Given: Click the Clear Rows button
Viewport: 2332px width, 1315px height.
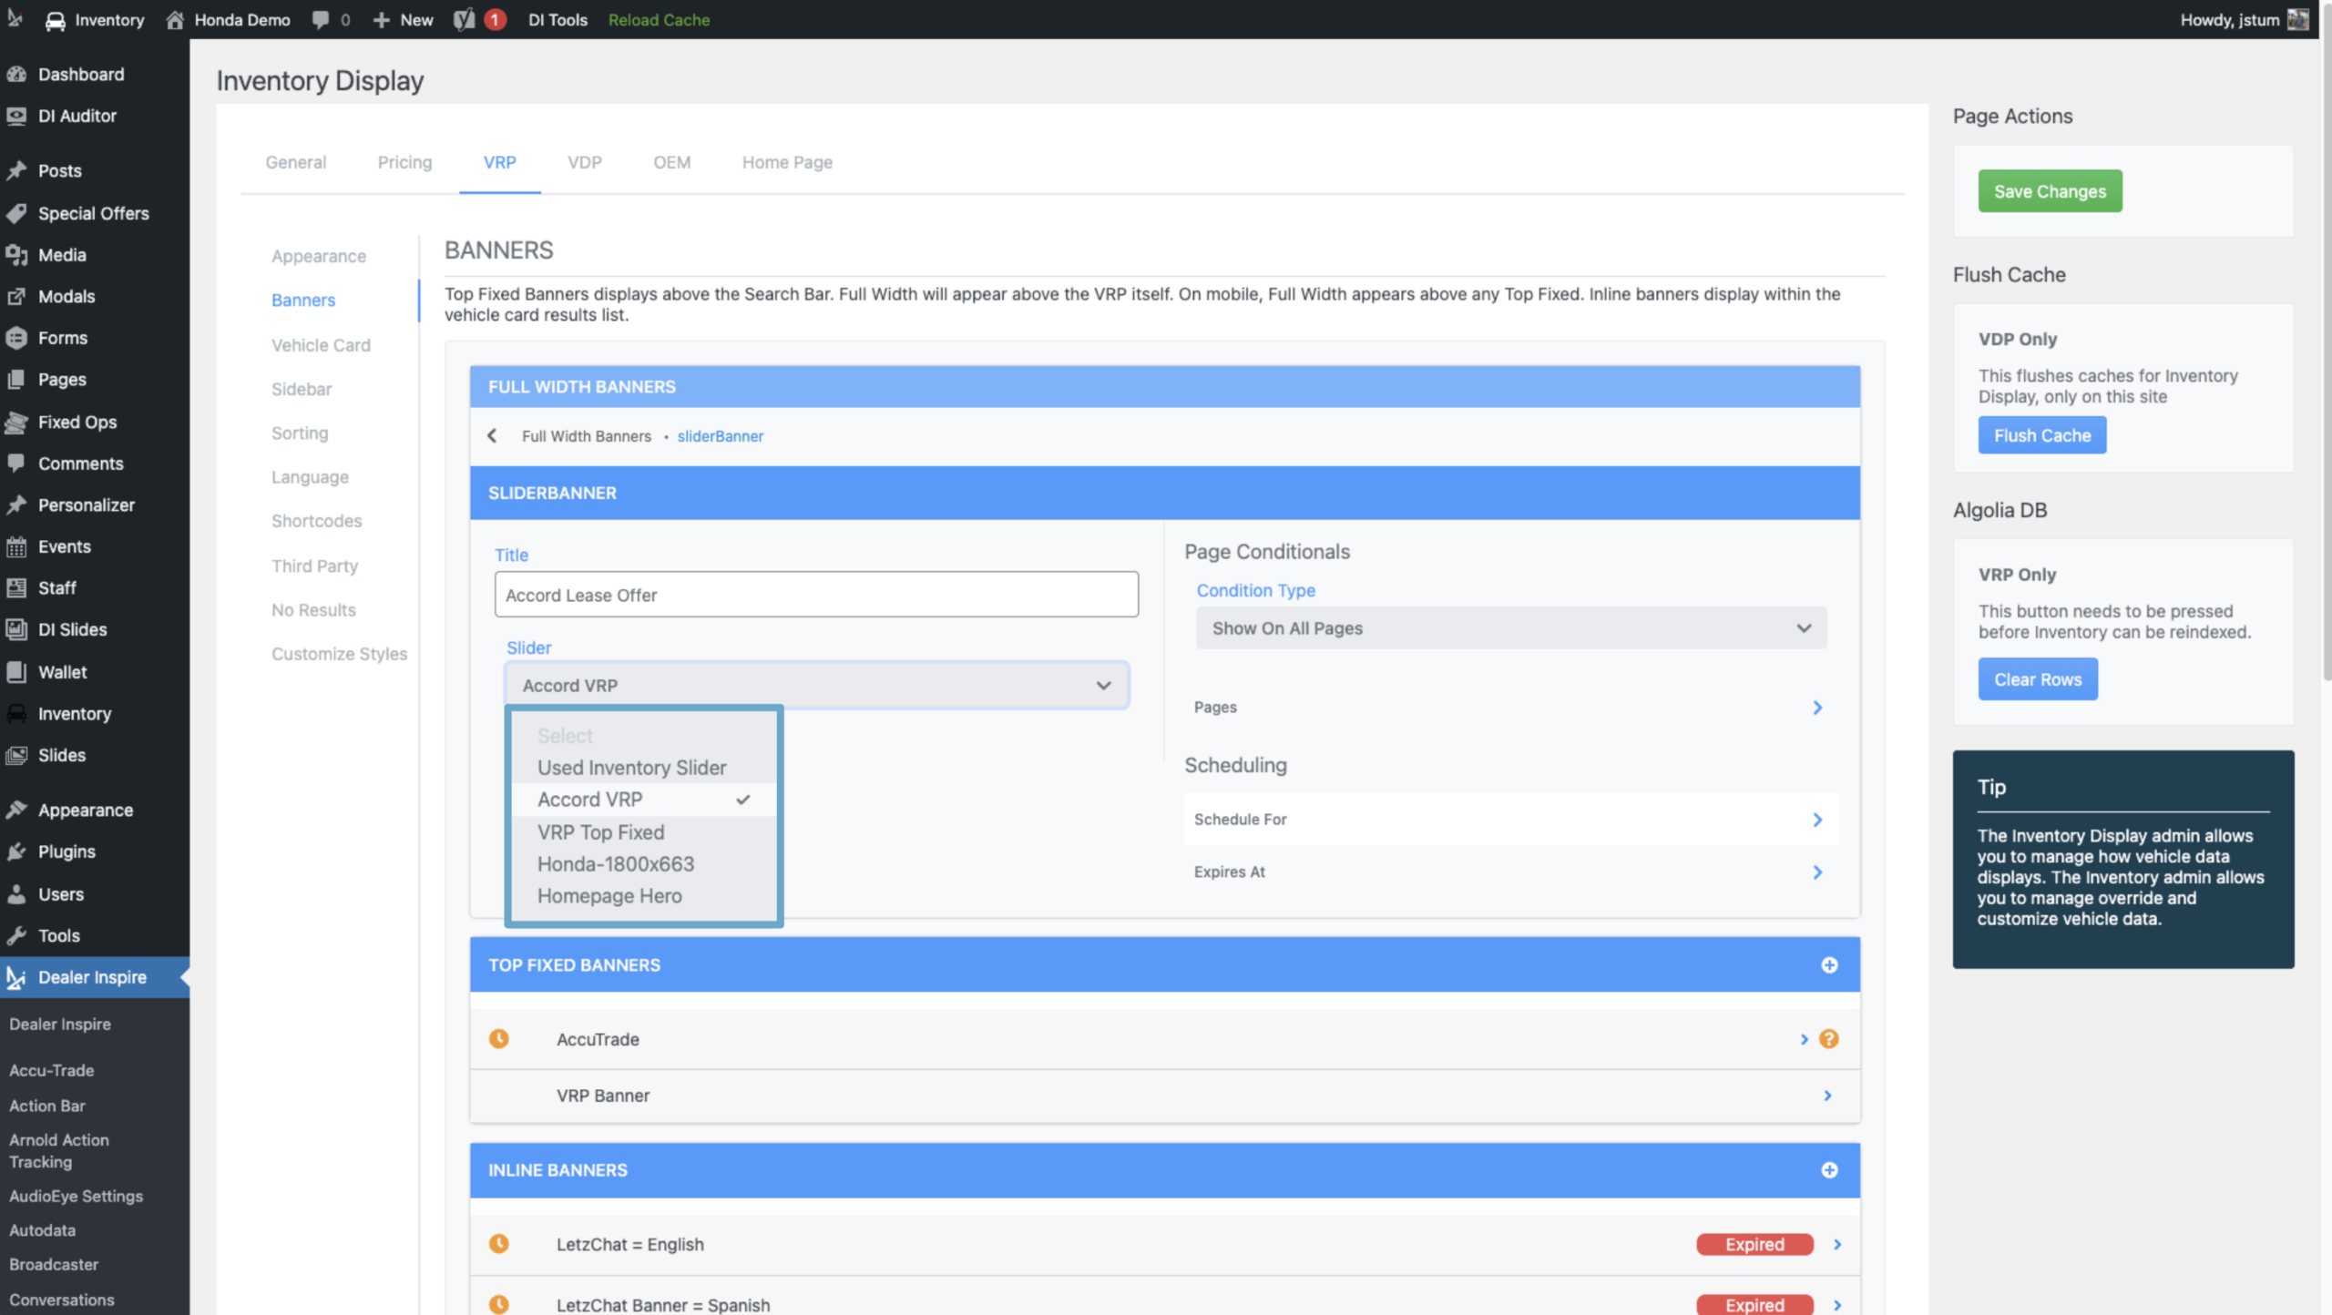Looking at the screenshot, I should 2038,679.
